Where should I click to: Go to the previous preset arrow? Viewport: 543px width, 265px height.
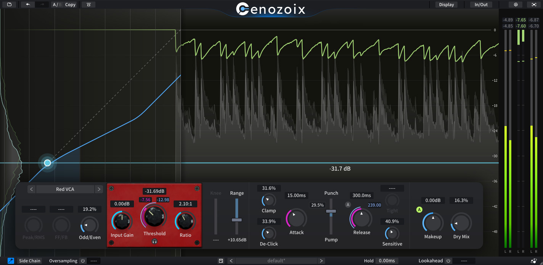(x=231, y=261)
